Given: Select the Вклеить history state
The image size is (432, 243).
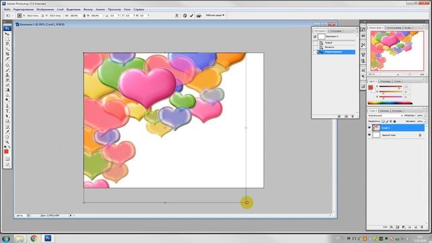Looking at the screenshot, I should [335, 47].
